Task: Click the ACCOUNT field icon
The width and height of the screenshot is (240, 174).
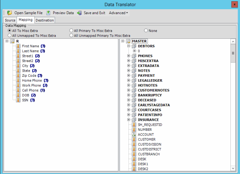Action: click(134, 135)
